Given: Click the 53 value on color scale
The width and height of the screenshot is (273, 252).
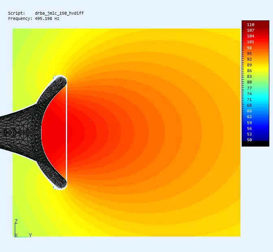Looking at the screenshot, I should coord(249,134).
